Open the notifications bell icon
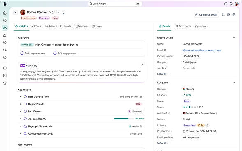This screenshot has width=242, height=151. [231, 4]
